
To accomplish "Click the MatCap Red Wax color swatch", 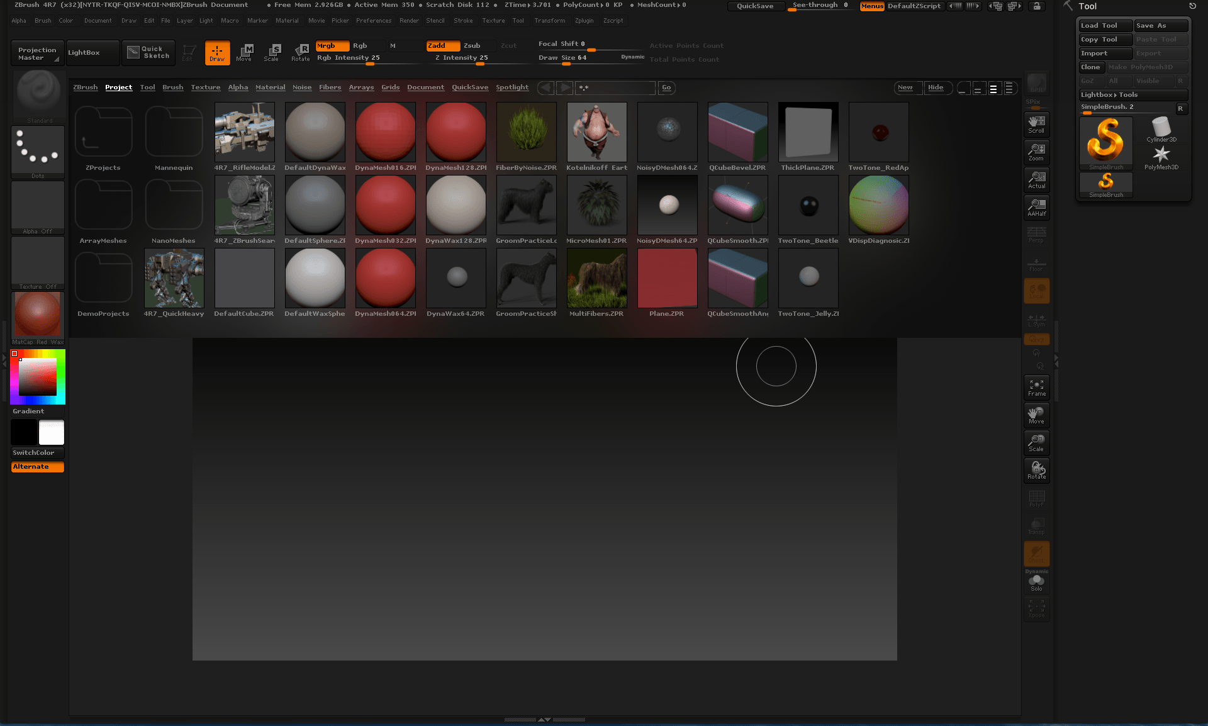I will pyautogui.click(x=36, y=315).
